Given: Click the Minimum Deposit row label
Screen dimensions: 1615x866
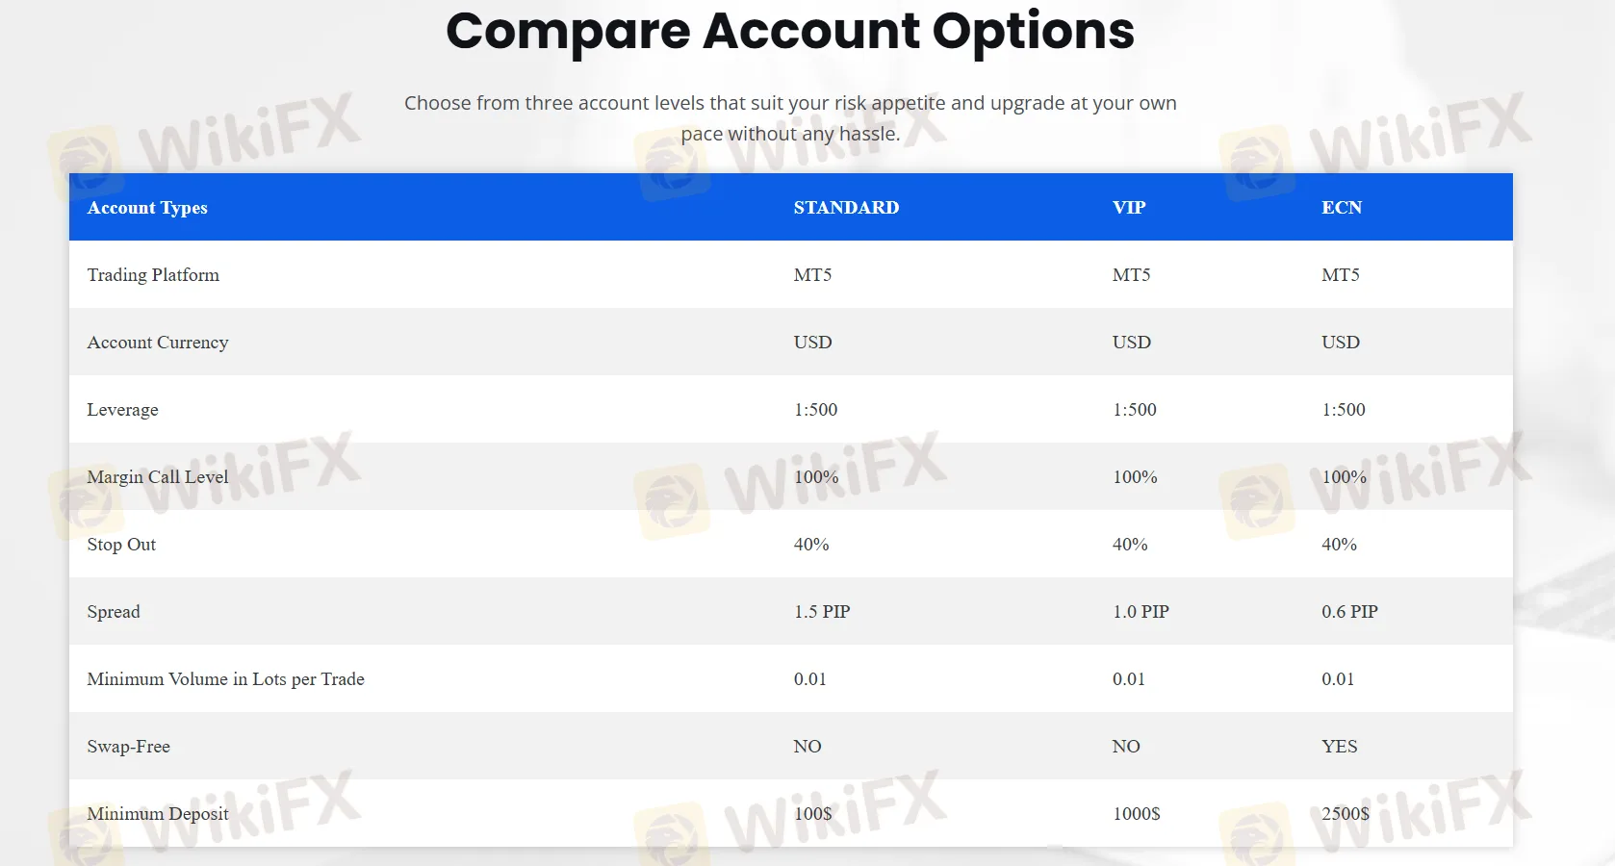Looking at the screenshot, I should (158, 814).
